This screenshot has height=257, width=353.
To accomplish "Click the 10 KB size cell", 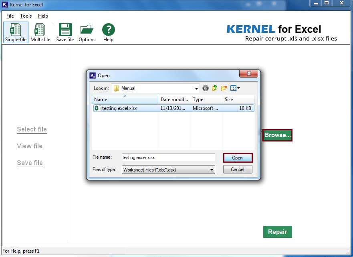I will point(245,108).
